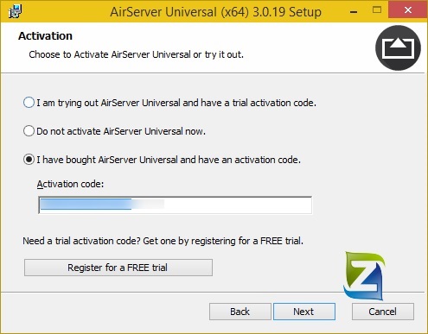This screenshot has width=428, height=334.
Task: Maximize the AirServer Setup window
Action: 377,10
